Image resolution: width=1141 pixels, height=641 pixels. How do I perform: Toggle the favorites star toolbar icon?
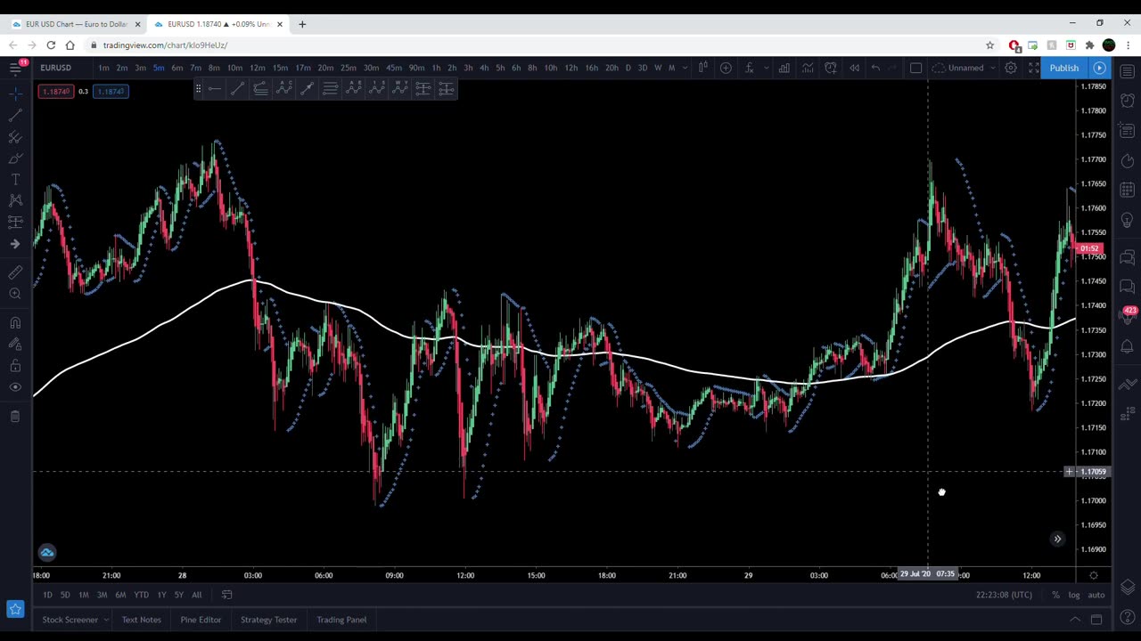15,609
